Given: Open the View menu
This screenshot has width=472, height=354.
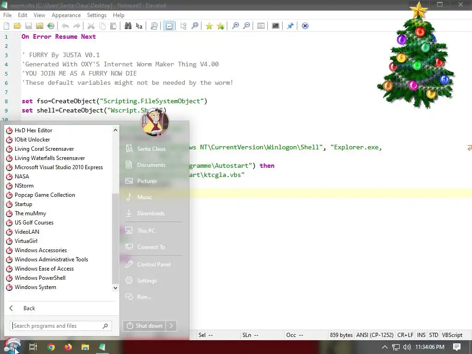Looking at the screenshot, I should pos(39,15).
